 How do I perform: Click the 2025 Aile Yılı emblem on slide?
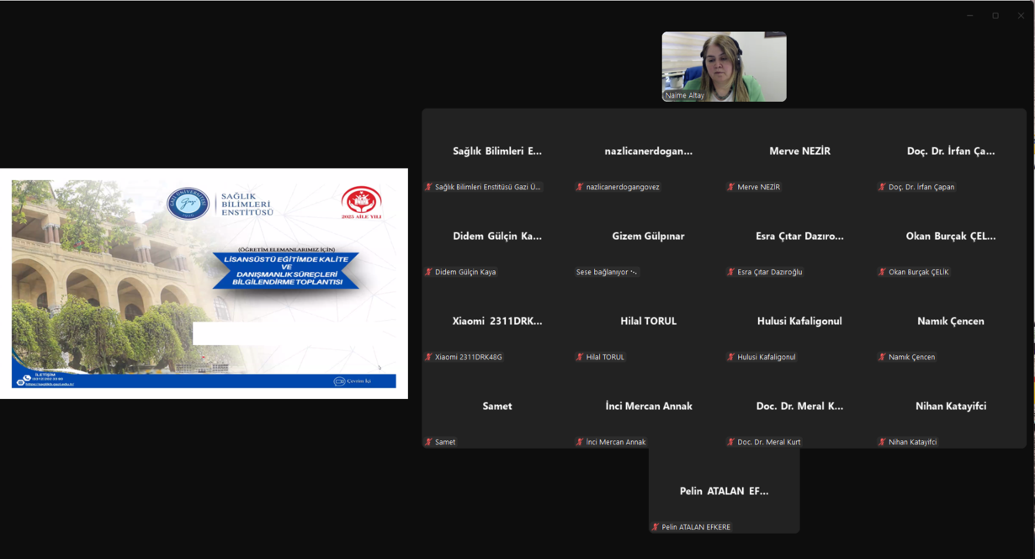(362, 203)
